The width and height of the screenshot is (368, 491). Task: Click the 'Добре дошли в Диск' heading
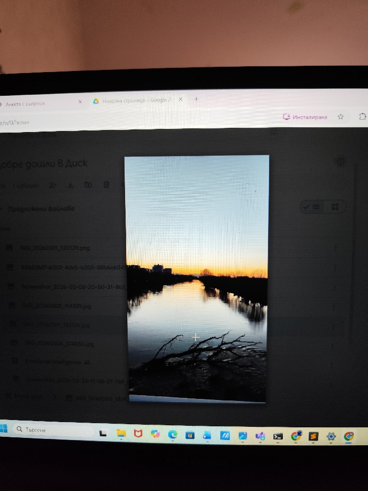[x=44, y=164]
